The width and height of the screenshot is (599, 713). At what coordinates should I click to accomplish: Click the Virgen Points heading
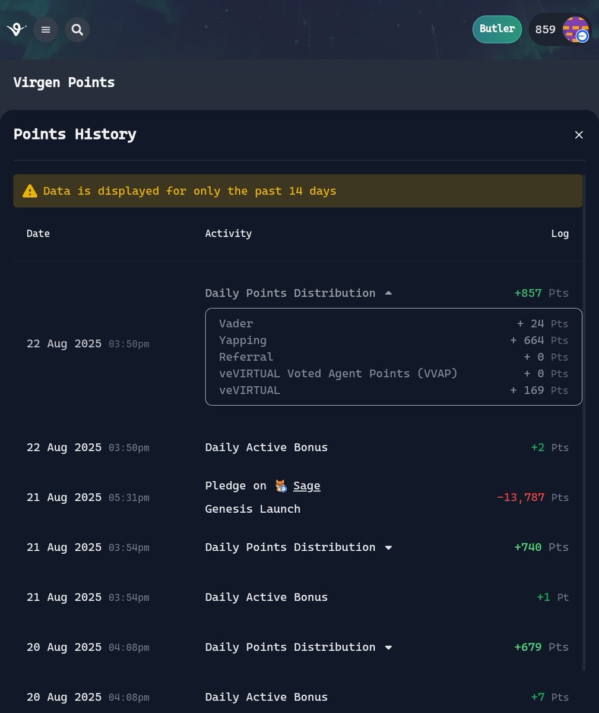(x=64, y=83)
